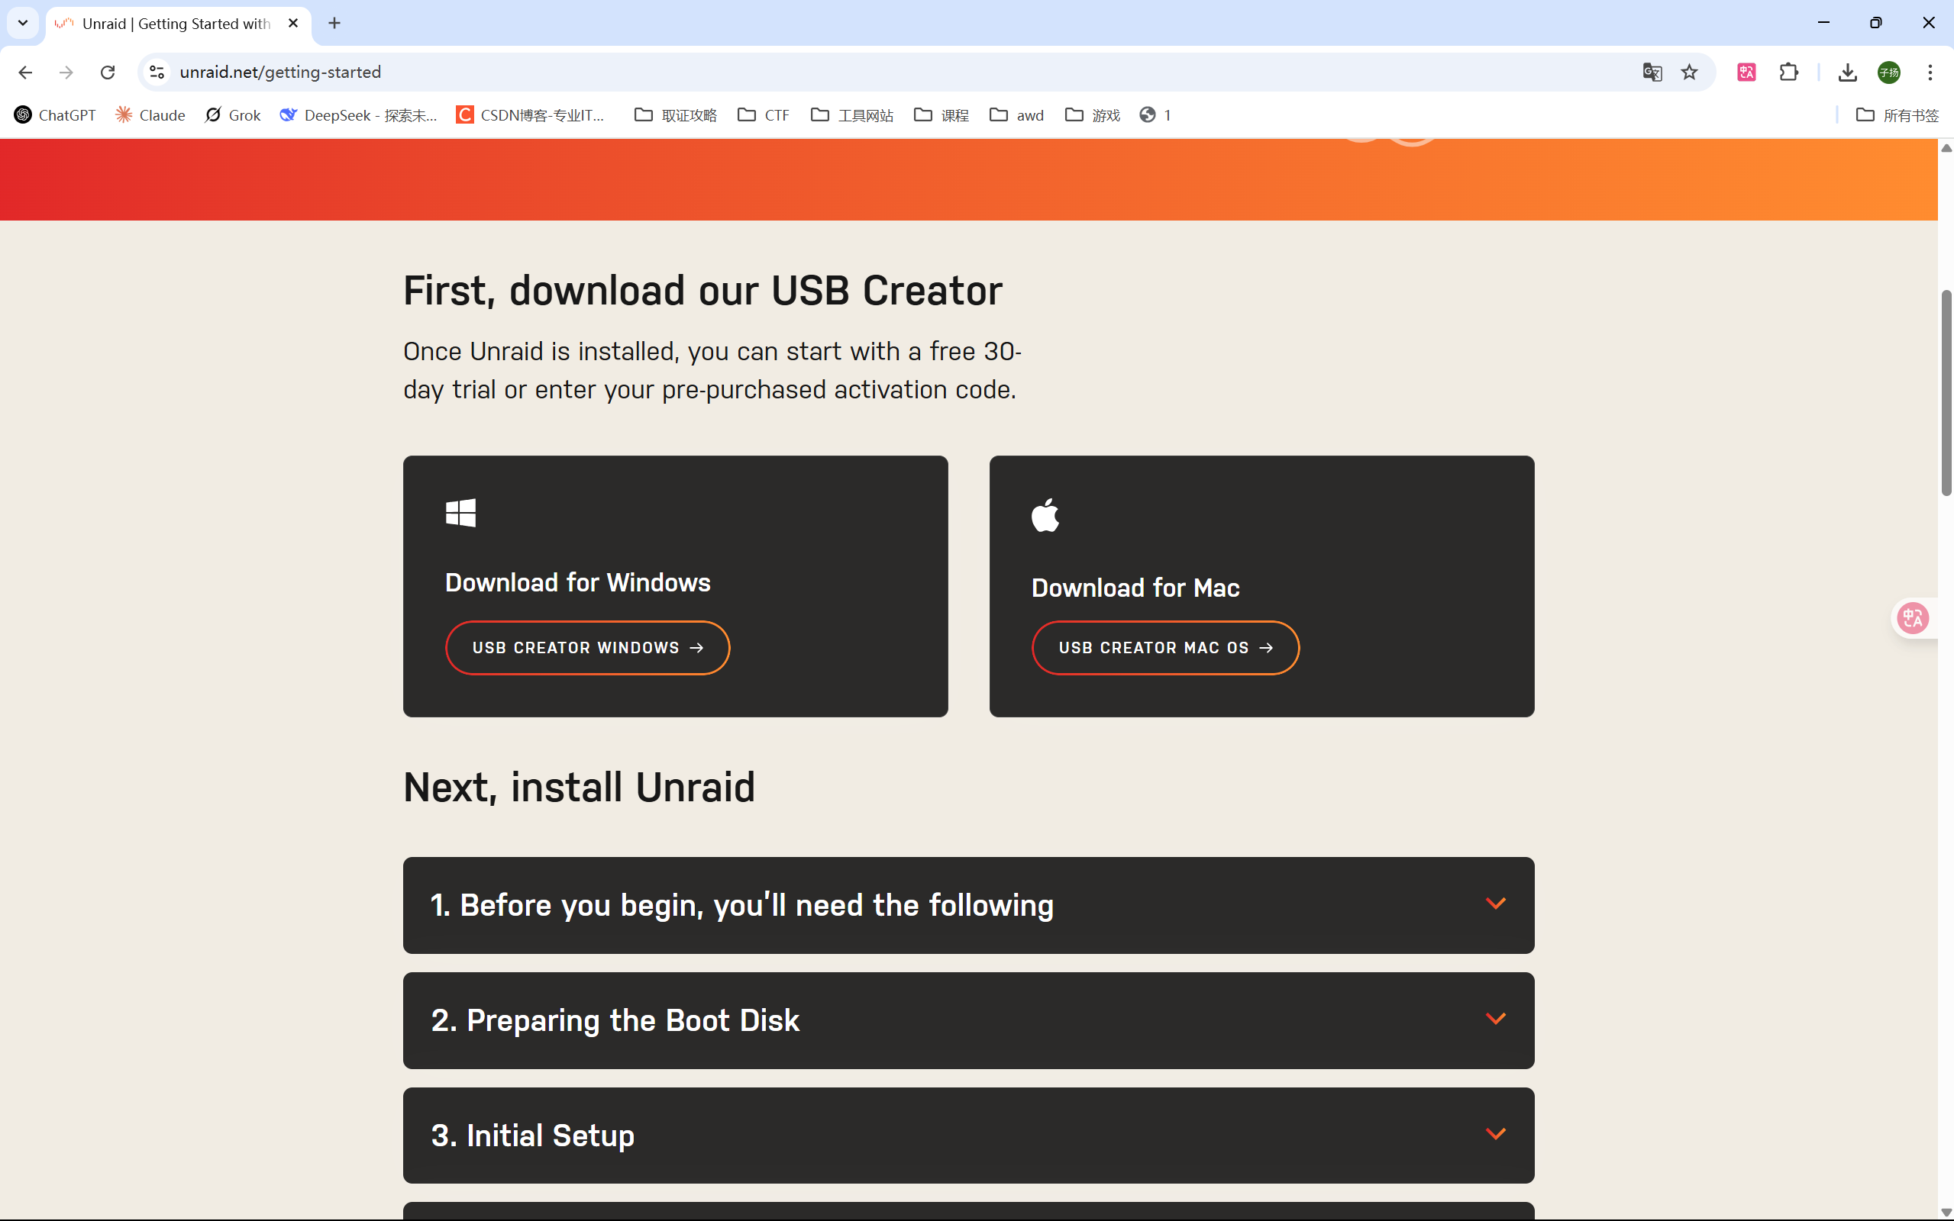Open the 所有书签 all bookmarks folder

coord(1897,115)
